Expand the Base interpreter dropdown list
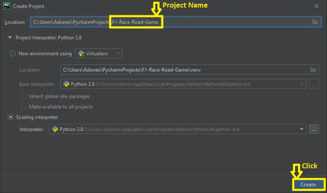This screenshot has width=327, height=193. coord(302,84)
